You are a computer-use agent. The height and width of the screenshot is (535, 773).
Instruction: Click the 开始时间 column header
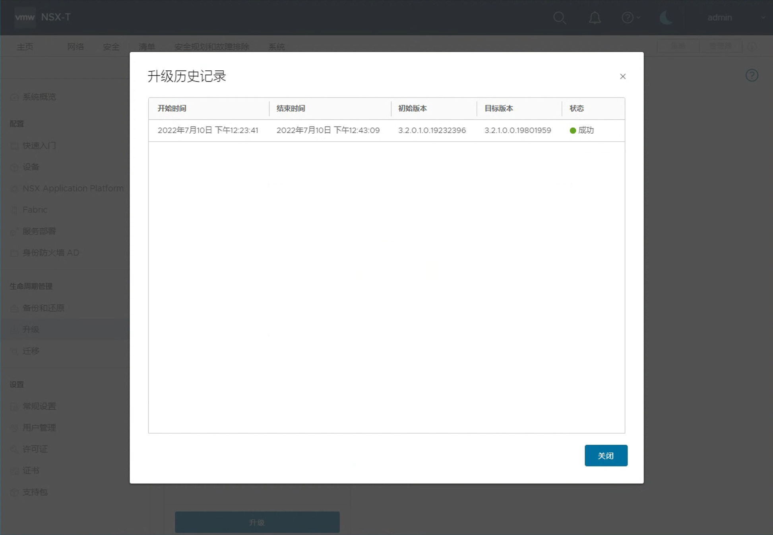click(x=172, y=109)
